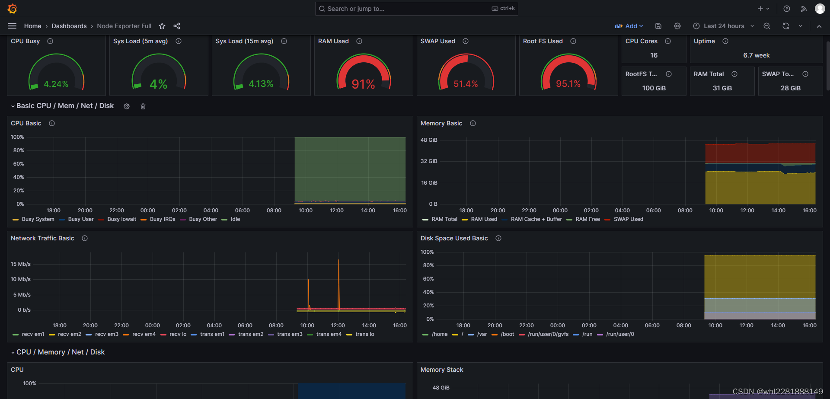This screenshot has height=399, width=830.
Task: Zoom out the time range
Action: 767,26
